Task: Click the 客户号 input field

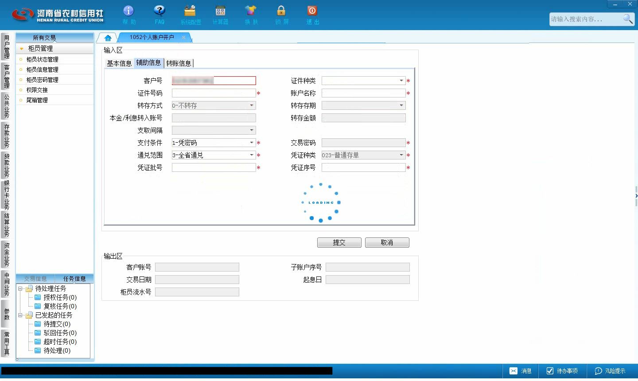Action: coord(214,81)
